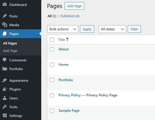Viewport: 155px width, 120px height.
Task: Click the Comments speech bubble icon
Action: [5, 60]
